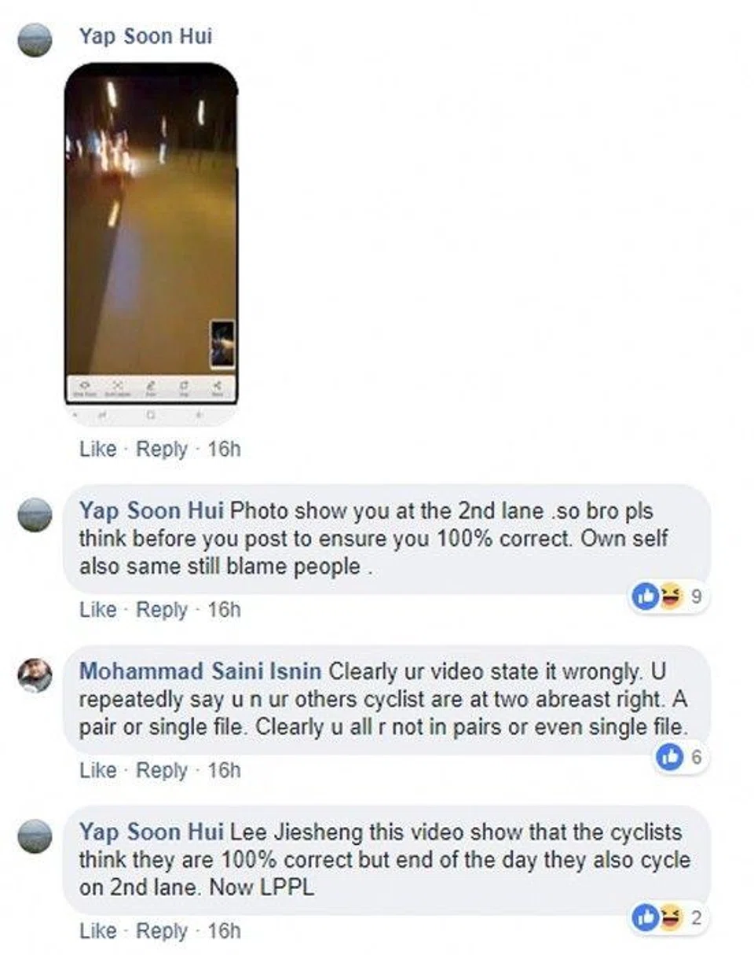Reply to Mohammad Saini Isnin's comment

pos(162,770)
